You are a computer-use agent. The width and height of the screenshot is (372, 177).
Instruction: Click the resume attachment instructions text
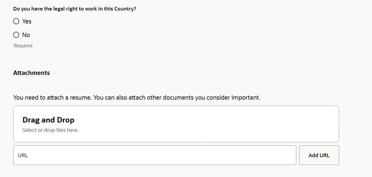pos(137,97)
